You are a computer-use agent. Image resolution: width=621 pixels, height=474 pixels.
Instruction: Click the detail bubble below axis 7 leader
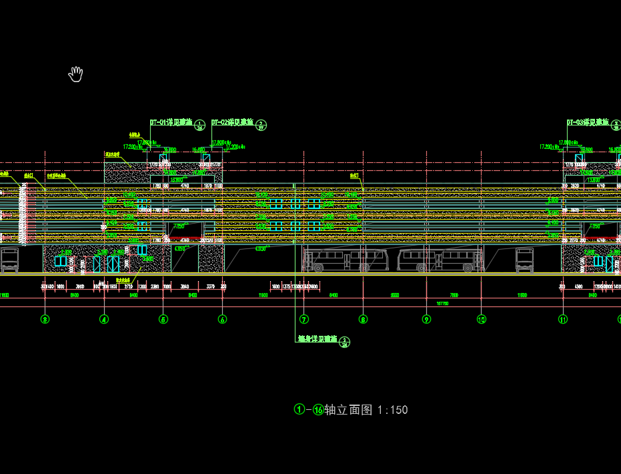coord(345,342)
